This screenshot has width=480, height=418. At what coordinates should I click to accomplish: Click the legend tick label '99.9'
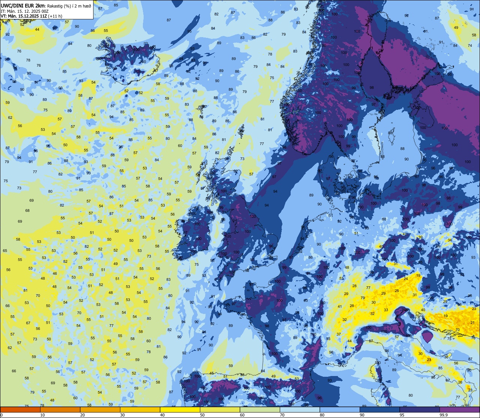pos(444,415)
